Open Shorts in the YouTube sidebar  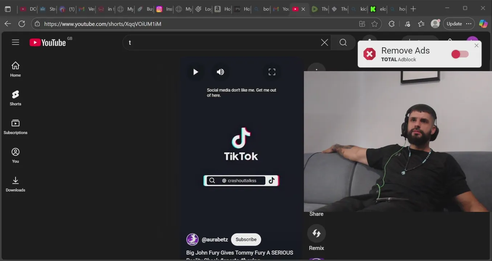15,98
